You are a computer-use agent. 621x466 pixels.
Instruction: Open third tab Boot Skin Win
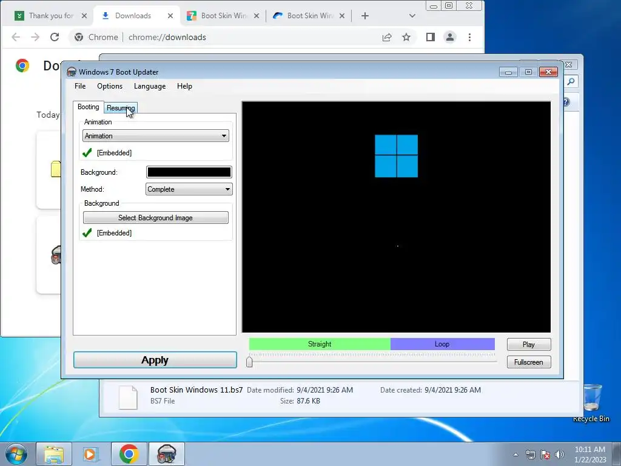click(x=223, y=15)
